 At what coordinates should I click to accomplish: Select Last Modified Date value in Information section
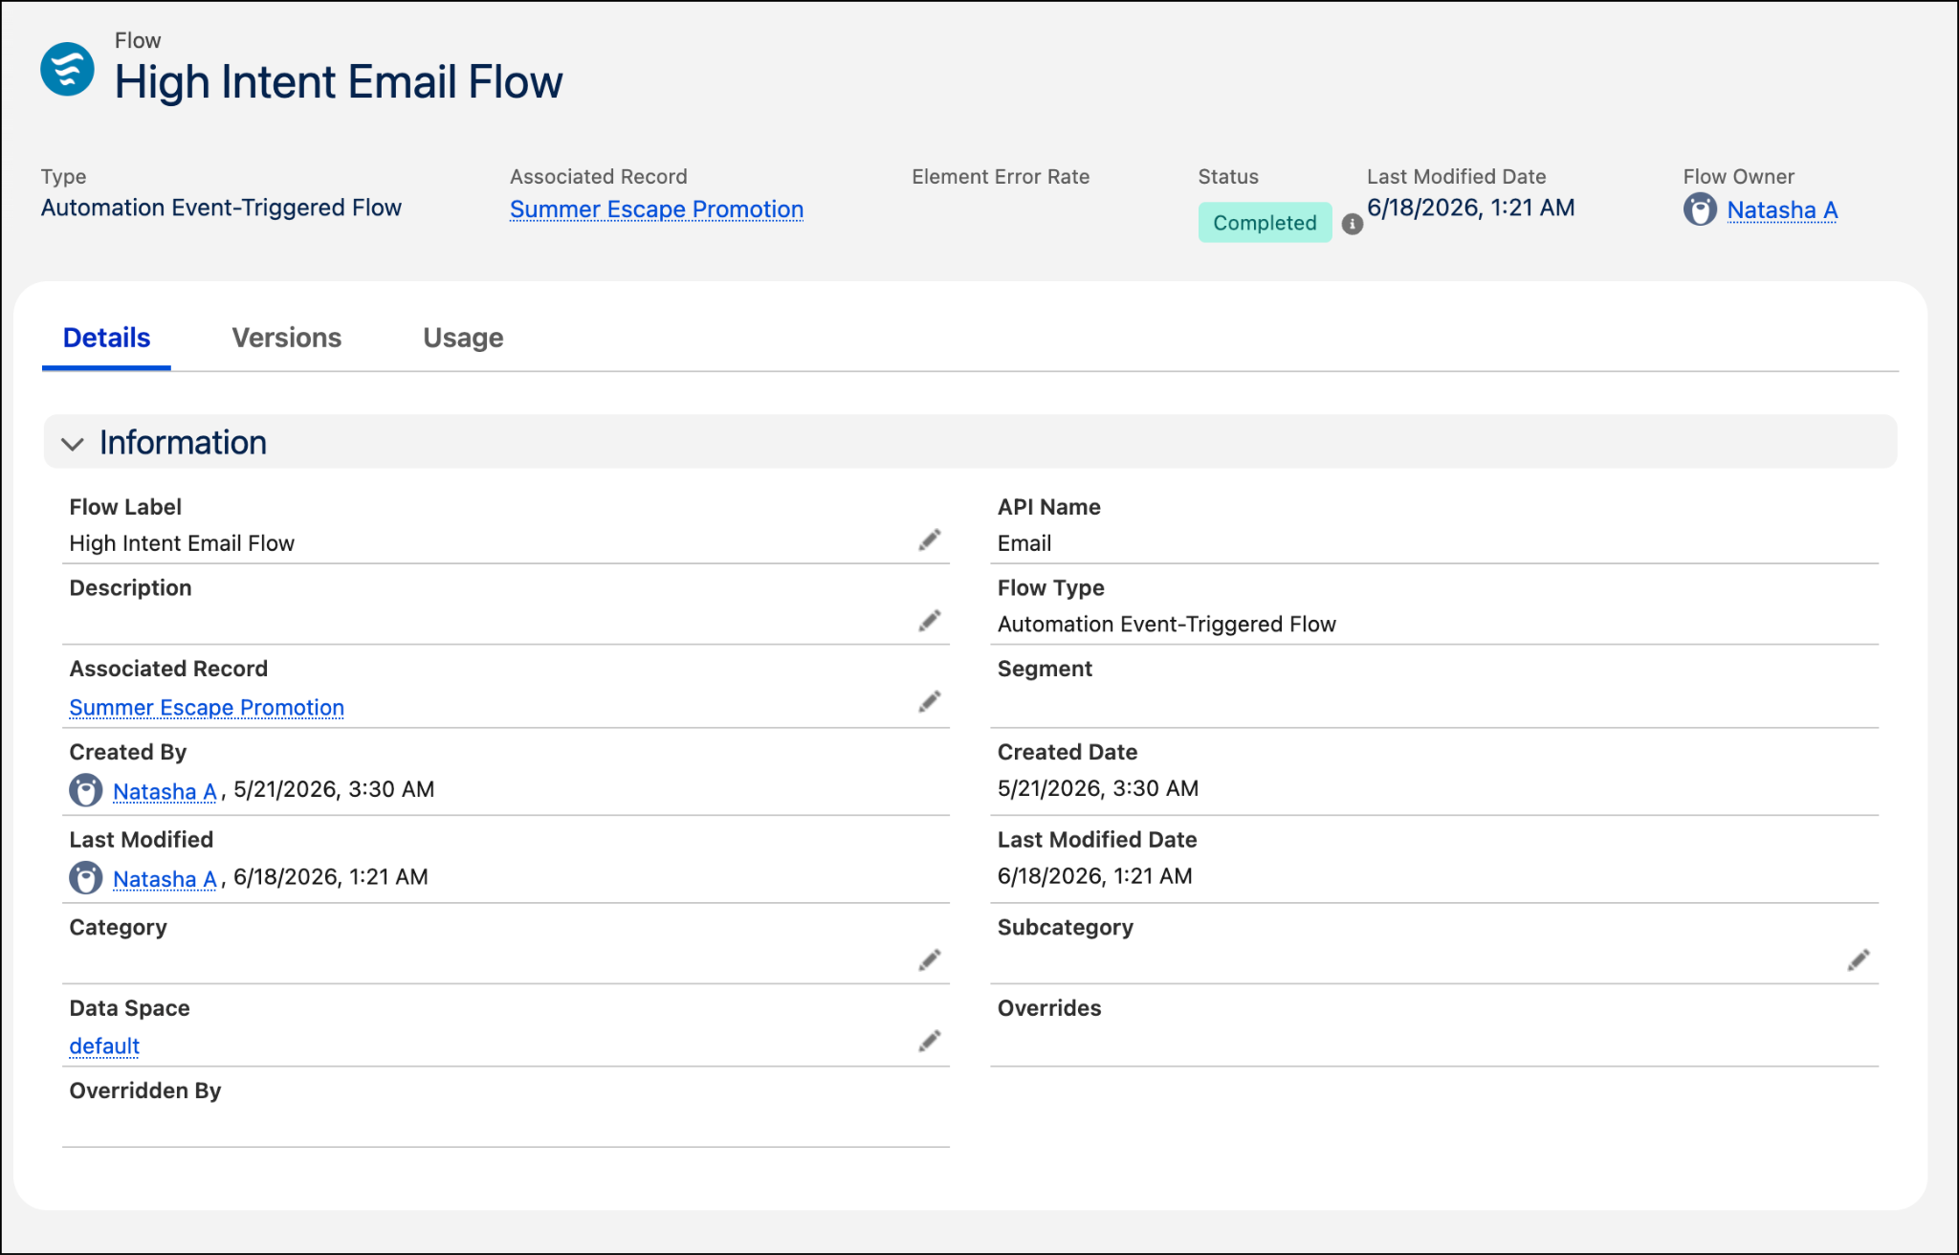pyautogui.click(x=1095, y=876)
